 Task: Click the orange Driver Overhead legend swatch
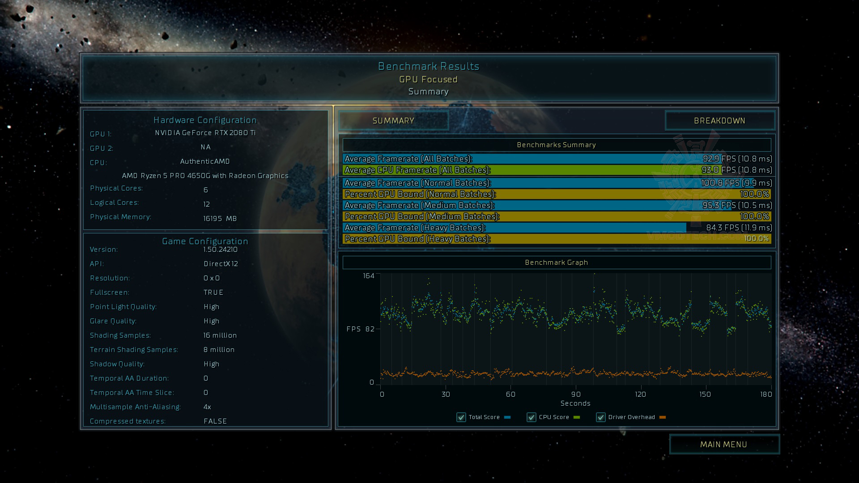663,417
